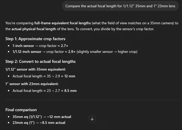Image resolution: width=182 pixels, height=130 pixels.
Task: Click the '1/1.12" sensor with 35mm equivalent' subheading
Action: pyautogui.click(x=36, y=69)
